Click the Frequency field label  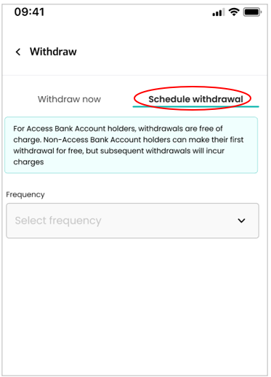coord(25,194)
